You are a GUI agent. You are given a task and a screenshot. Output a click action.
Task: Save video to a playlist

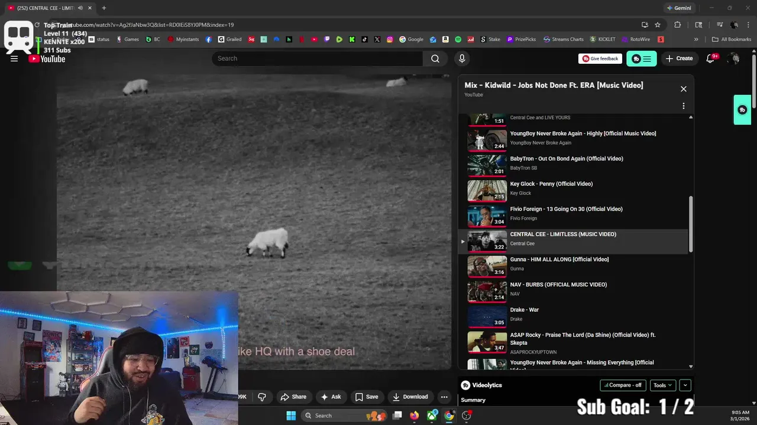click(366, 397)
